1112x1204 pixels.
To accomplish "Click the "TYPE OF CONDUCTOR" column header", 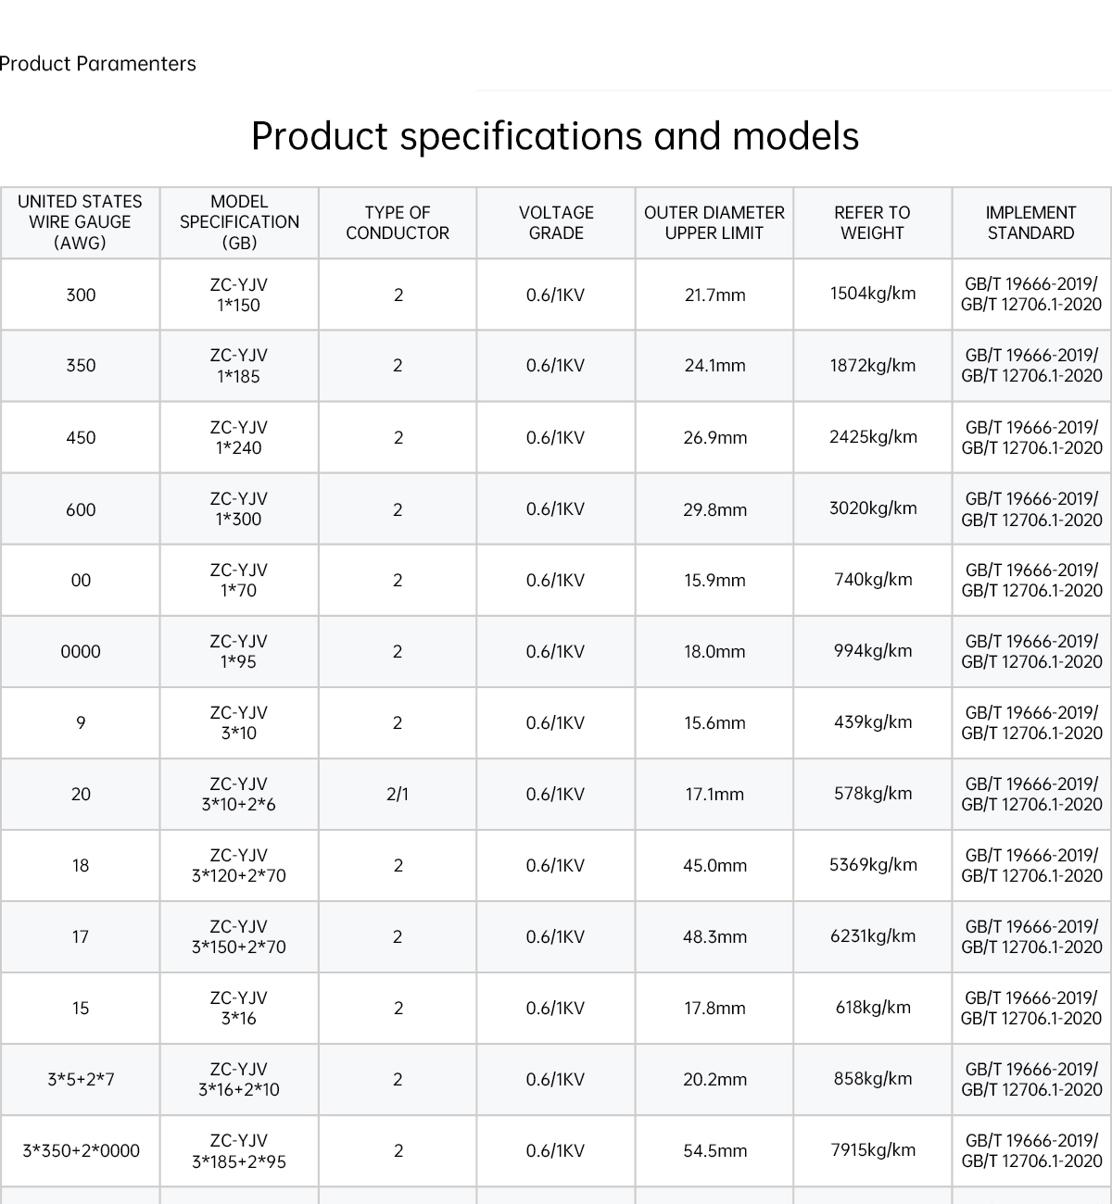I will [398, 223].
